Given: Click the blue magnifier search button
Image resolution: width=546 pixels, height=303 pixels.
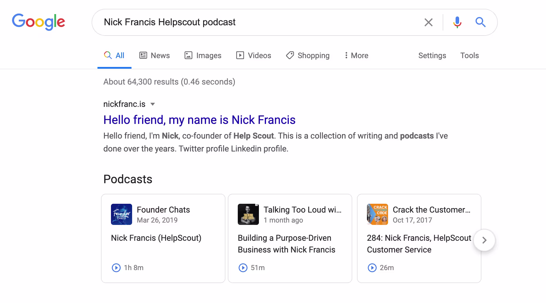Looking at the screenshot, I should [481, 22].
